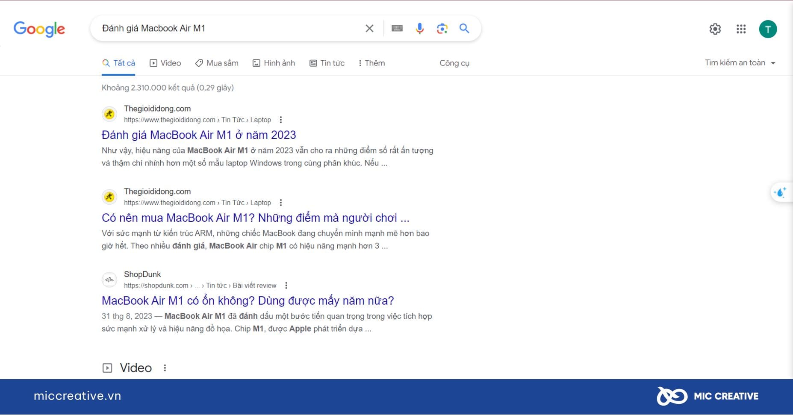
Task: Switch to the Mua sắm tab
Action: click(x=217, y=63)
